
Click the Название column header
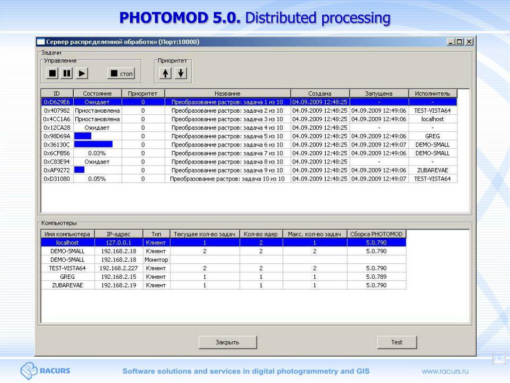pos(227,93)
